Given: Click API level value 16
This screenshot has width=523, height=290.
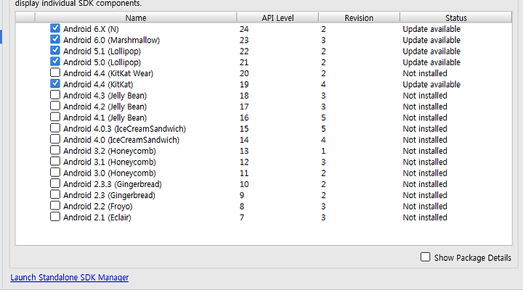Looking at the screenshot, I should point(244,117).
